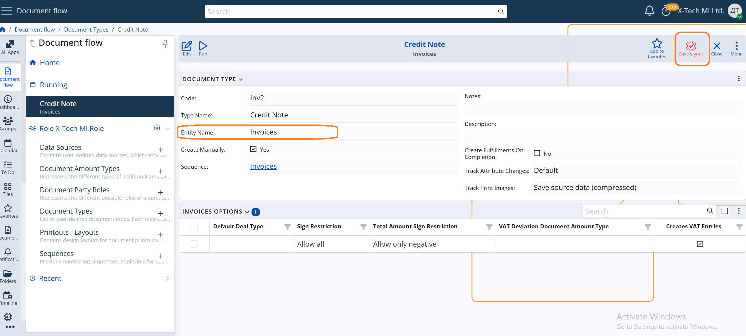Viewport: 746px width, 336px height.
Task: Open Calendar in left sidebar
Action: pyautogui.click(x=8, y=146)
